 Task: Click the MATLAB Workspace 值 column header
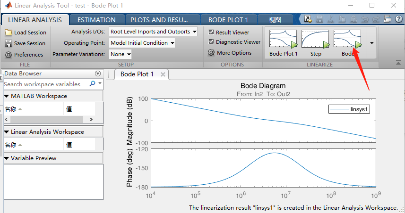[x=79, y=109]
